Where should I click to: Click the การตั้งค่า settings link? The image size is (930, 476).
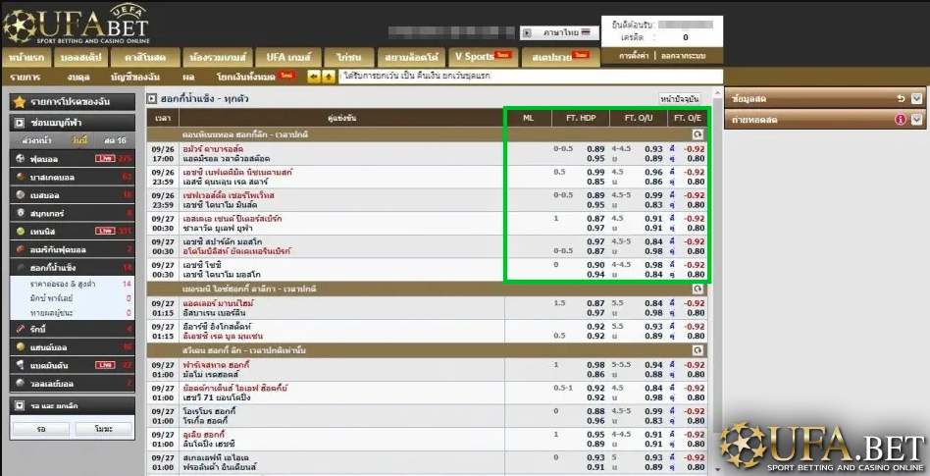pyautogui.click(x=635, y=56)
